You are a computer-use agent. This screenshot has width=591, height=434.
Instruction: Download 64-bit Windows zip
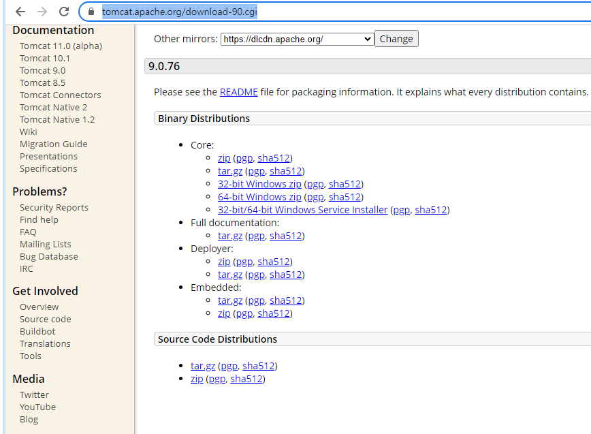coord(259,197)
